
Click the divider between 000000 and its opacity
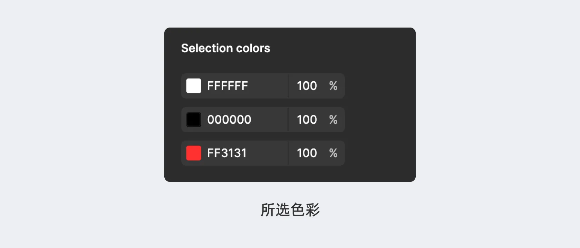(x=288, y=120)
